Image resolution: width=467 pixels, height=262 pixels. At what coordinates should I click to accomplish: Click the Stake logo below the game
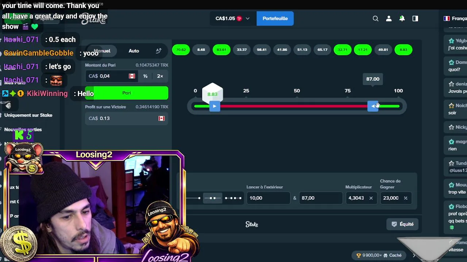tap(252, 225)
